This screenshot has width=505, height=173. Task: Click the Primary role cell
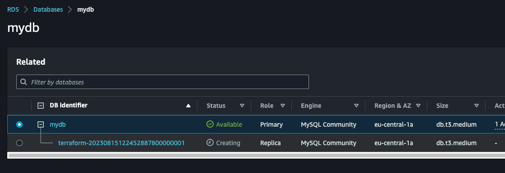pos(271,124)
